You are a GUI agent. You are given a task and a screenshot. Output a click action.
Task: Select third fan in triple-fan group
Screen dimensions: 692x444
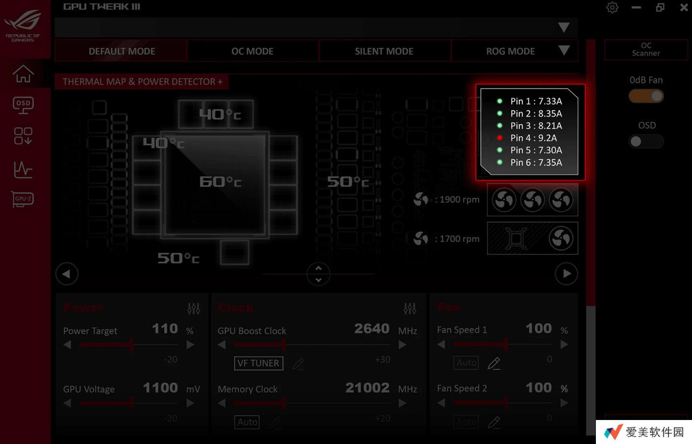[x=561, y=200]
